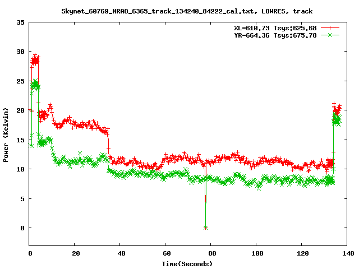
Task: Click the red XL legend line sample
Action: pyautogui.click(x=330, y=28)
